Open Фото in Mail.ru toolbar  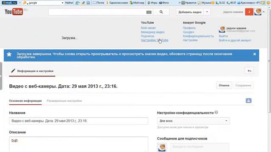(x=164, y=3)
